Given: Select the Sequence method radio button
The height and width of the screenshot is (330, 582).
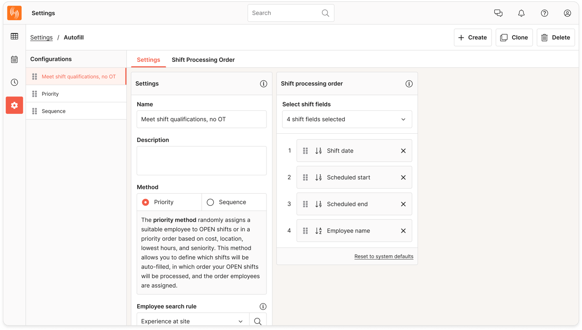Looking at the screenshot, I should tap(210, 202).
